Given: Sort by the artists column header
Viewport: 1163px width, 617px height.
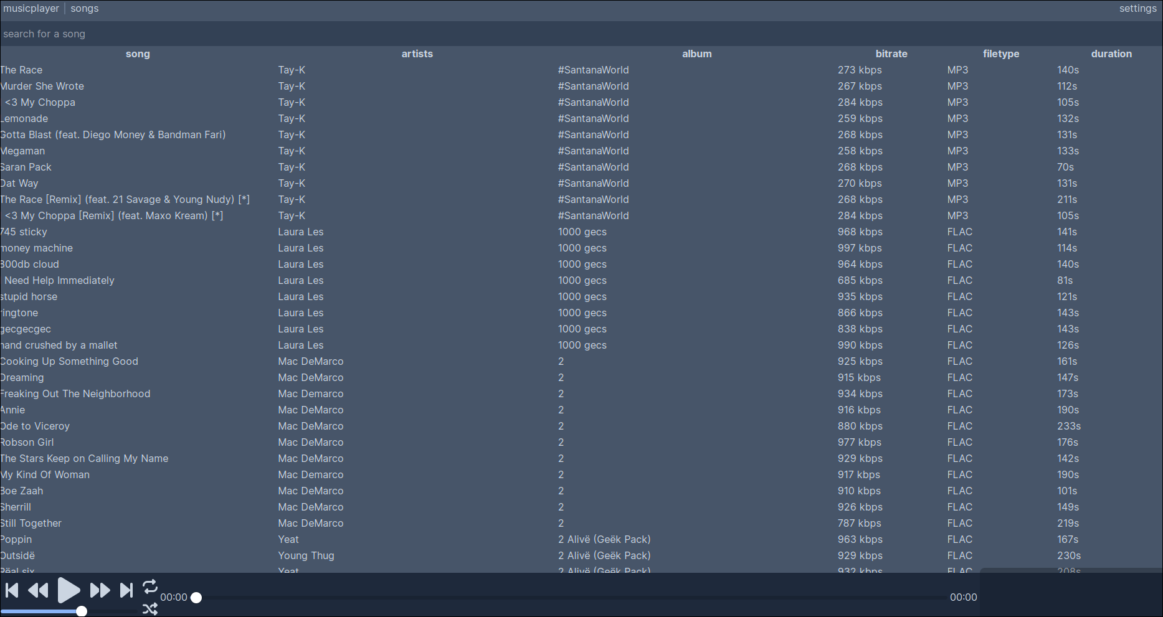Looking at the screenshot, I should coord(417,54).
